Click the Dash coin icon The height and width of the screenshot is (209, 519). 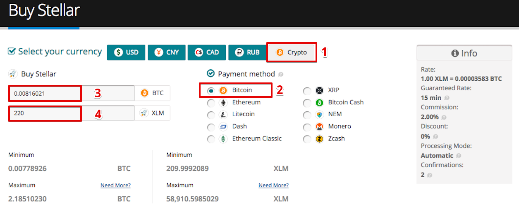click(223, 127)
